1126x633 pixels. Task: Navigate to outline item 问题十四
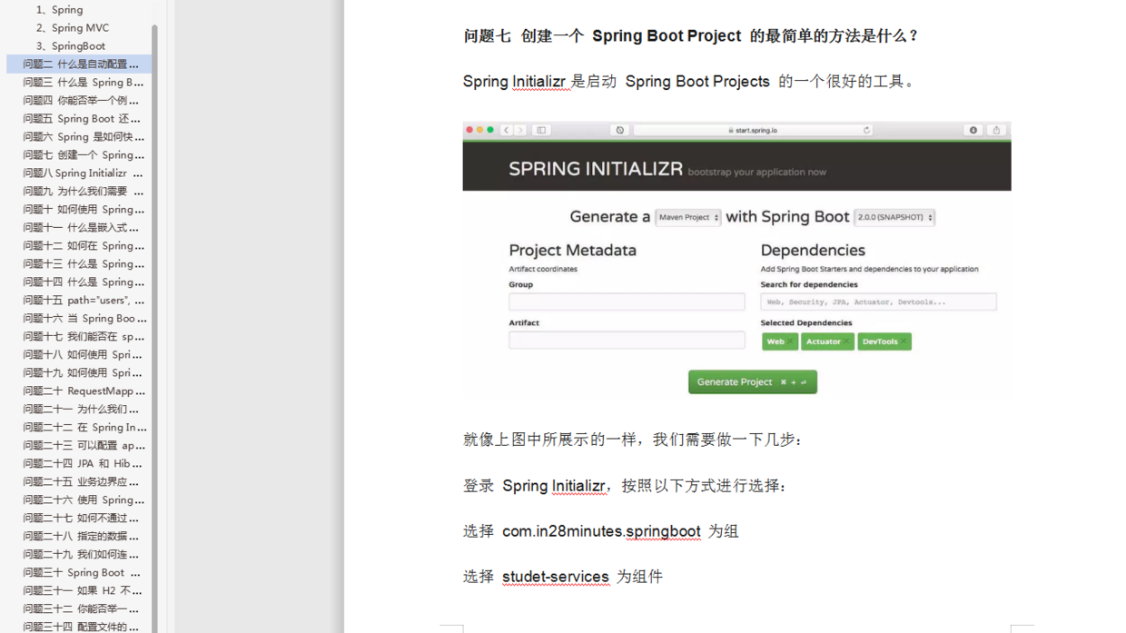[x=83, y=282]
